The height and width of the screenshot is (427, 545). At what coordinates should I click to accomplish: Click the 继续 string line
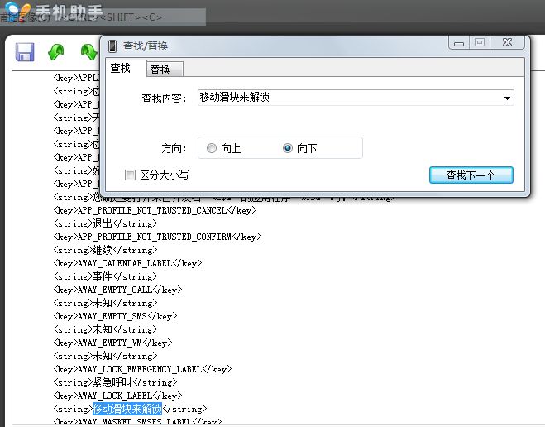pyautogui.click(x=105, y=250)
